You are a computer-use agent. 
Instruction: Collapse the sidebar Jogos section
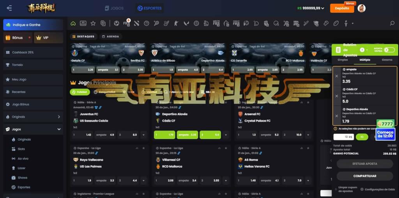pyautogui.click(x=59, y=129)
